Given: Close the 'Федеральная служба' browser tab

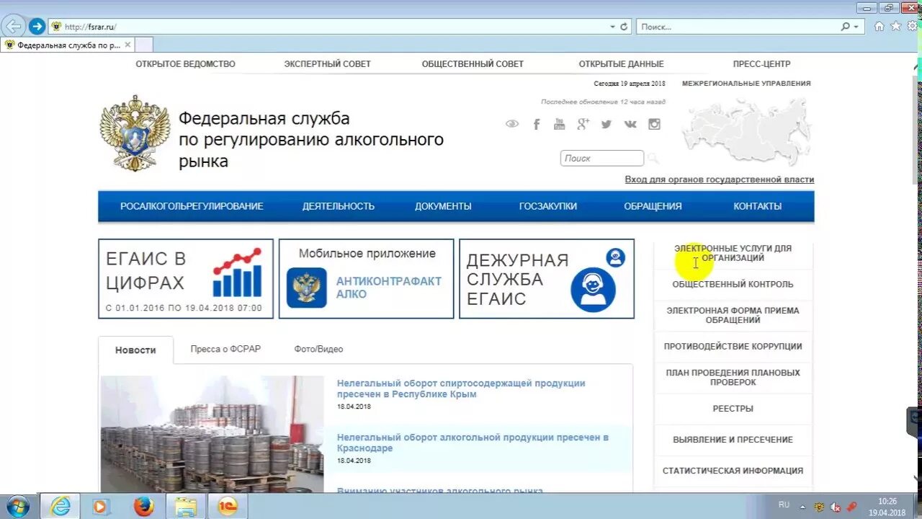Looking at the screenshot, I should (x=127, y=45).
